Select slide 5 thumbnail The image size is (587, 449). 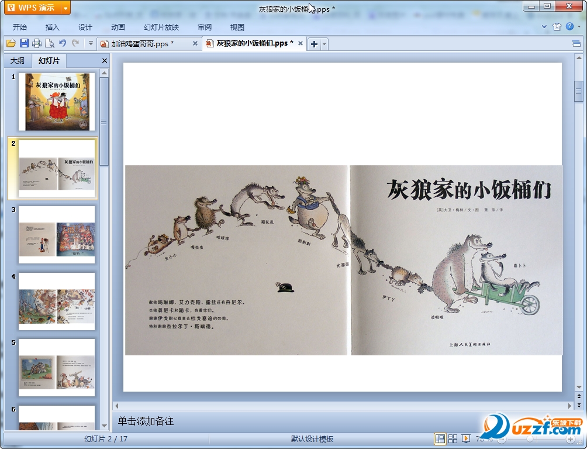(57, 368)
